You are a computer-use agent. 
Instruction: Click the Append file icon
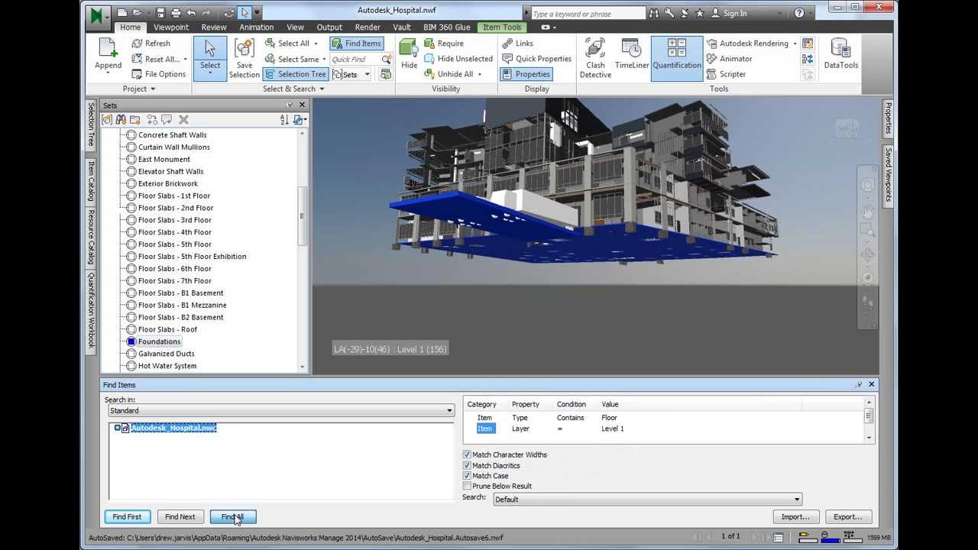108,49
